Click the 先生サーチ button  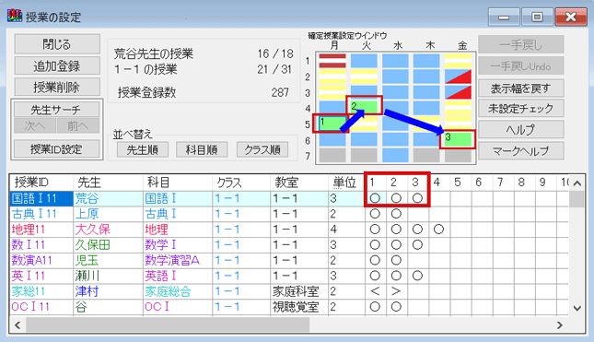56,110
